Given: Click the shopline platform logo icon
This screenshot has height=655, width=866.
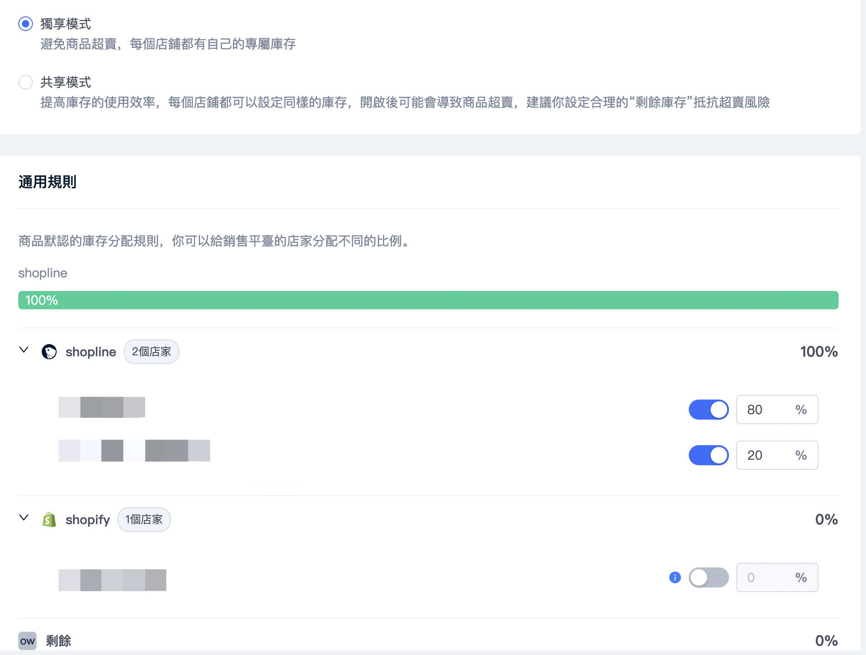Looking at the screenshot, I should (49, 352).
